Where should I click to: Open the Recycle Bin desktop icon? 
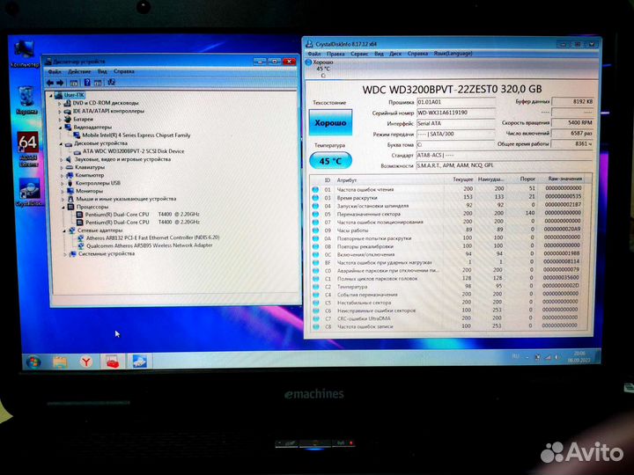(x=26, y=100)
